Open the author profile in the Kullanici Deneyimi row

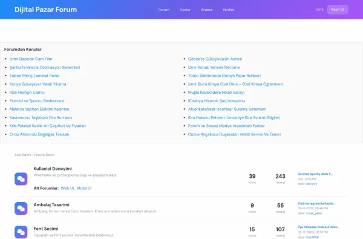pyautogui.click(x=312, y=184)
